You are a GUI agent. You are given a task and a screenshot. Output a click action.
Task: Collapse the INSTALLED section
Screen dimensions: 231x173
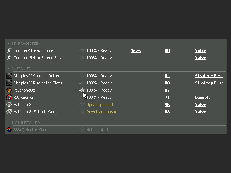[x=8, y=69]
